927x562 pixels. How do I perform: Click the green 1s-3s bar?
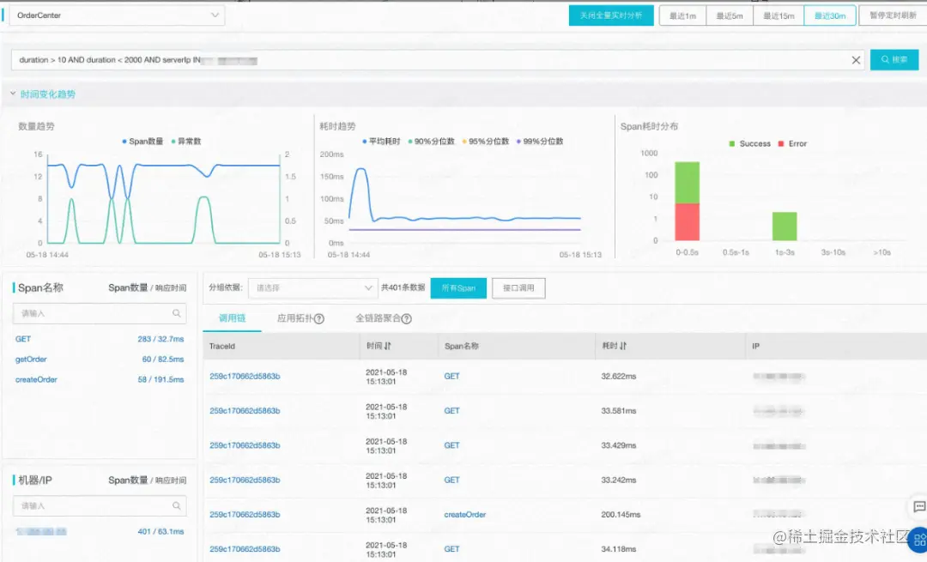(785, 227)
